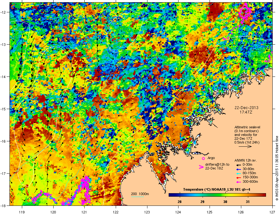Viewport: 279px width, 215px height.
Task: Click the '(0.1m contours)' text
Action: [246, 131]
